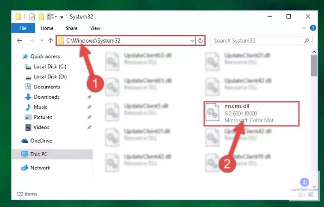The image size is (324, 207).
Task: Switch to Details view layout icon
Action: click(x=302, y=194)
